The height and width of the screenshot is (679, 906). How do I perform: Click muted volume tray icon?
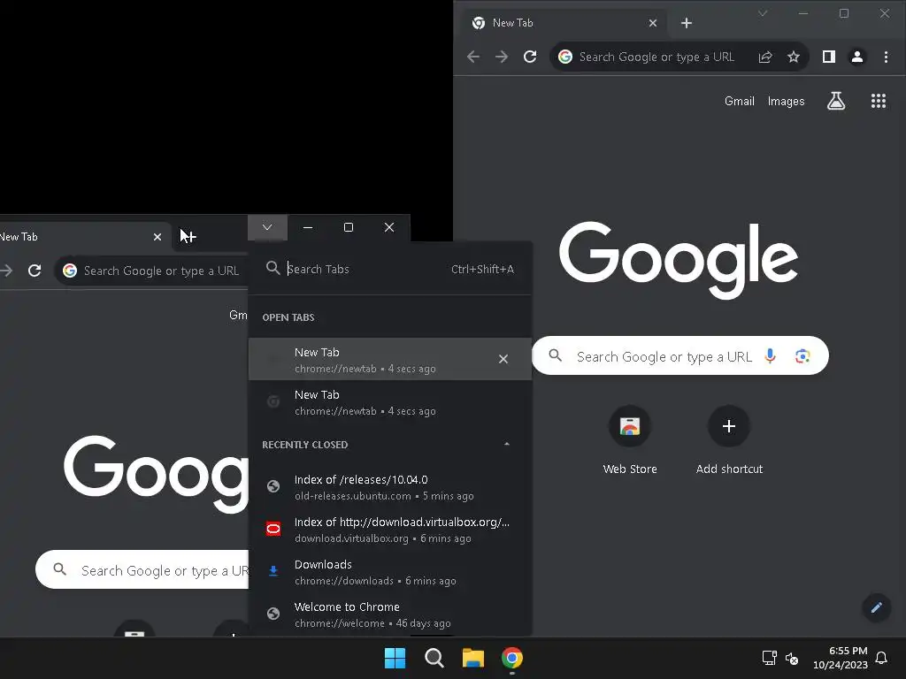point(792,658)
